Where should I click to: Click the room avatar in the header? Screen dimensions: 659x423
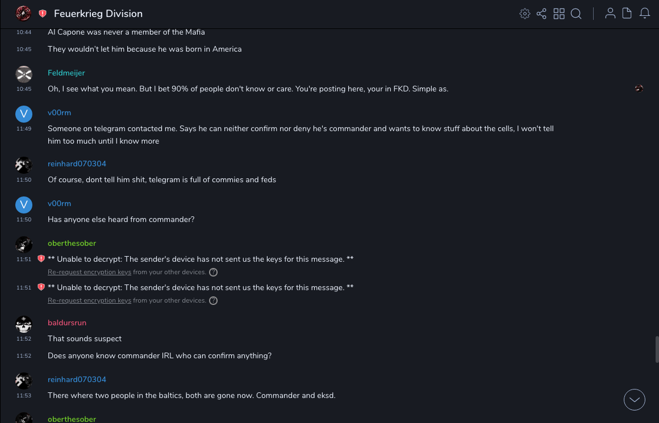pos(23,13)
